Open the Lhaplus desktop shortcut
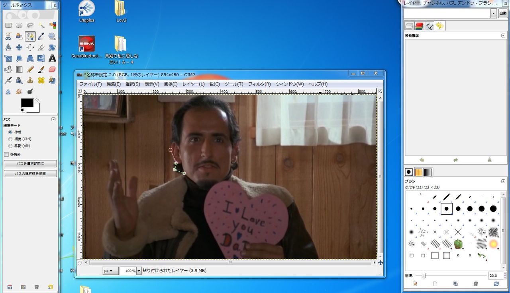 point(87,12)
